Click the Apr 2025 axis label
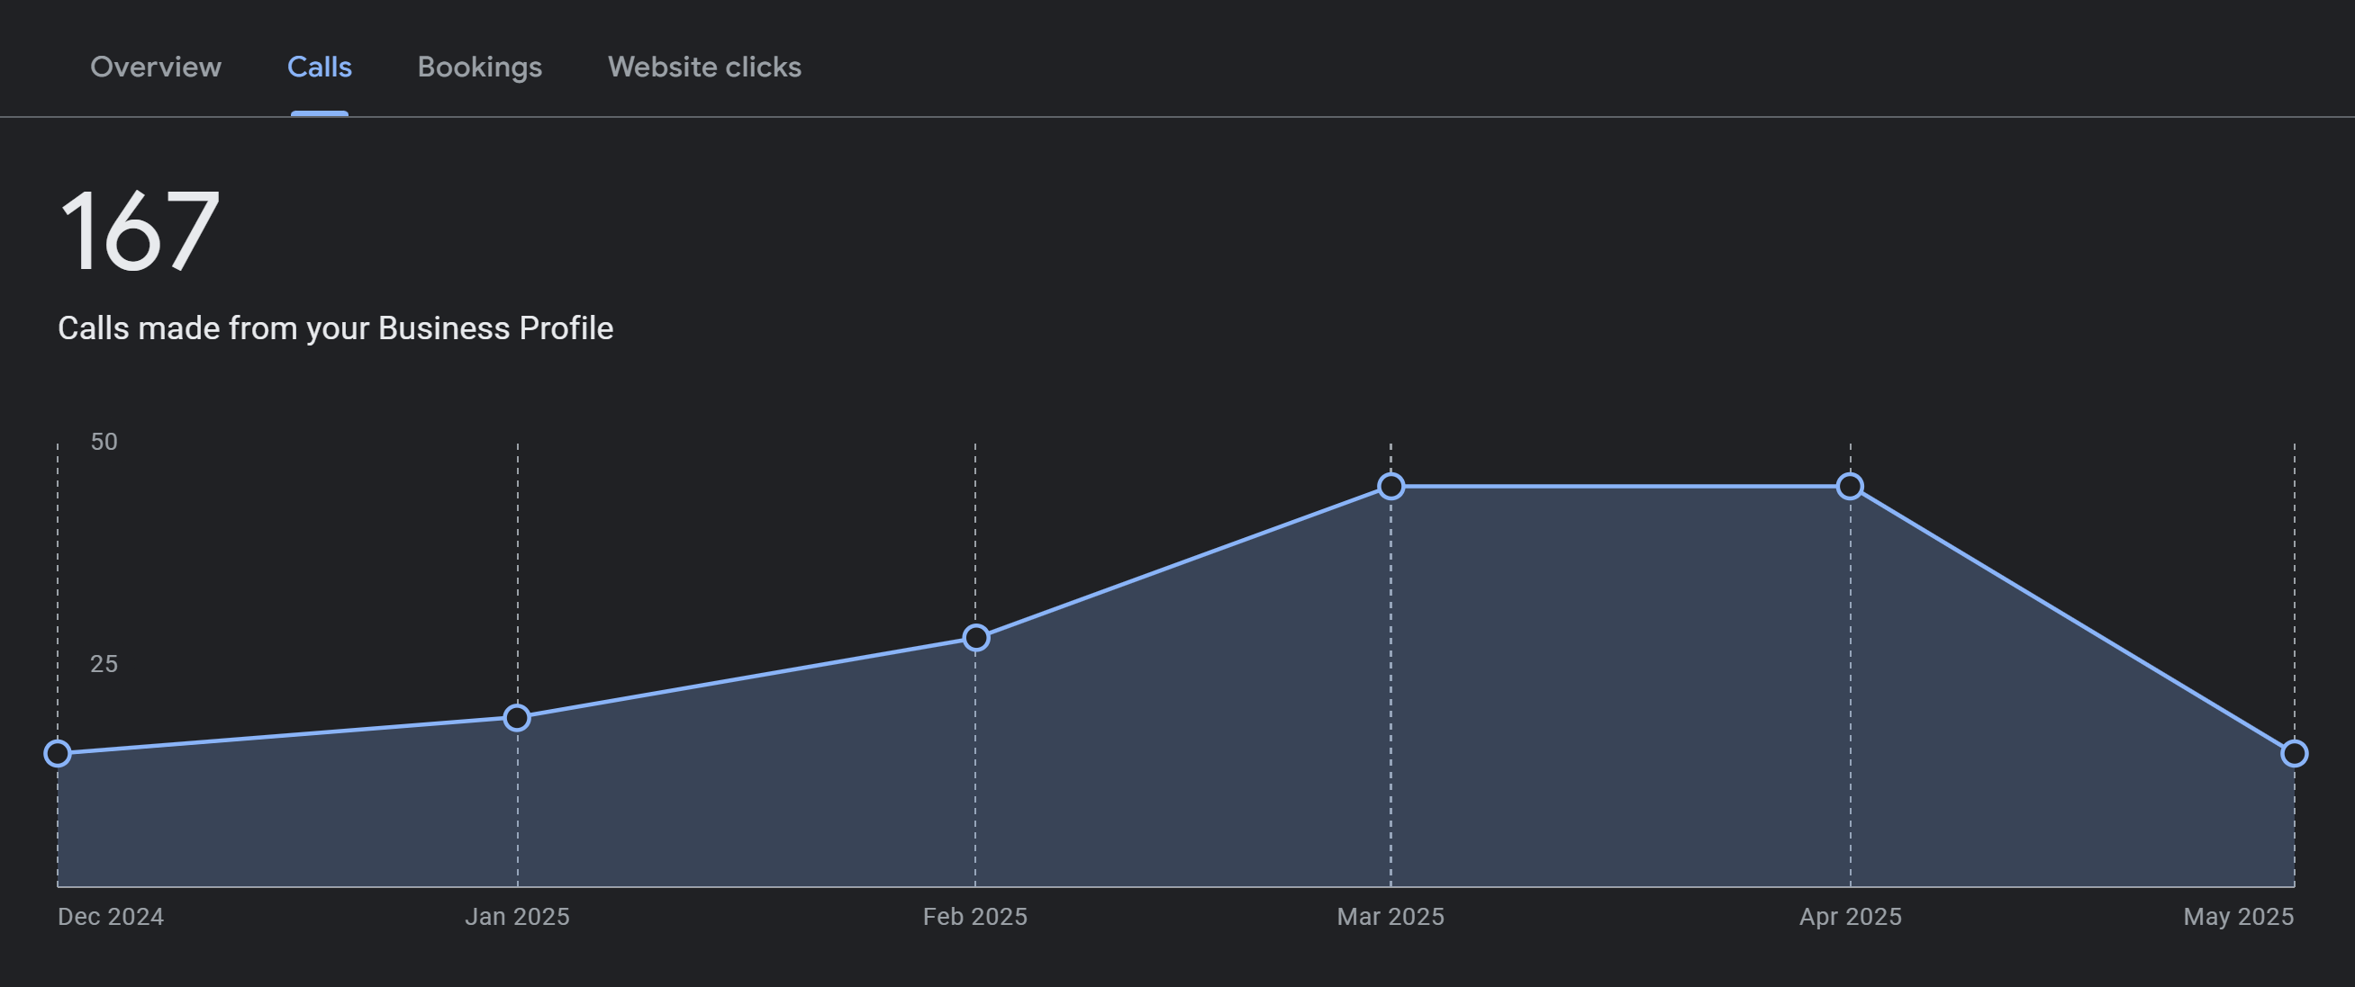 click(x=1851, y=917)
